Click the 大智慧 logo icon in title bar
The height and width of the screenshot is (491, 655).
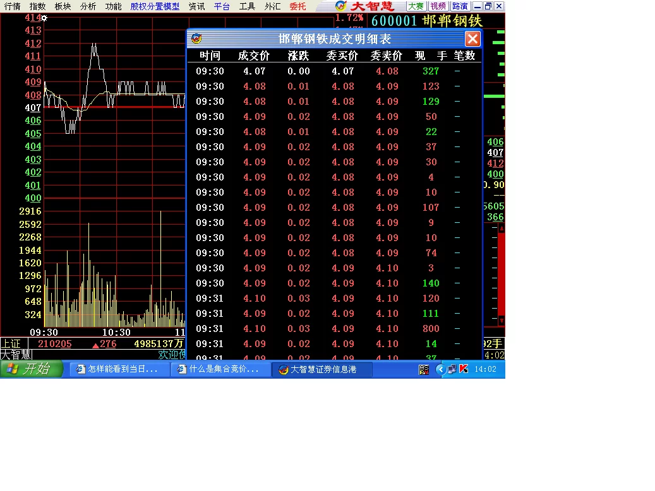pos(341,6)
